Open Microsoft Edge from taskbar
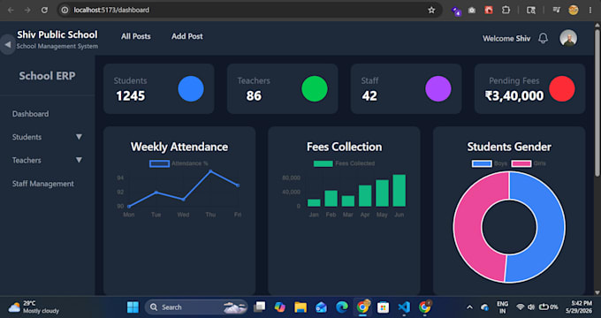 pos(342,307)
